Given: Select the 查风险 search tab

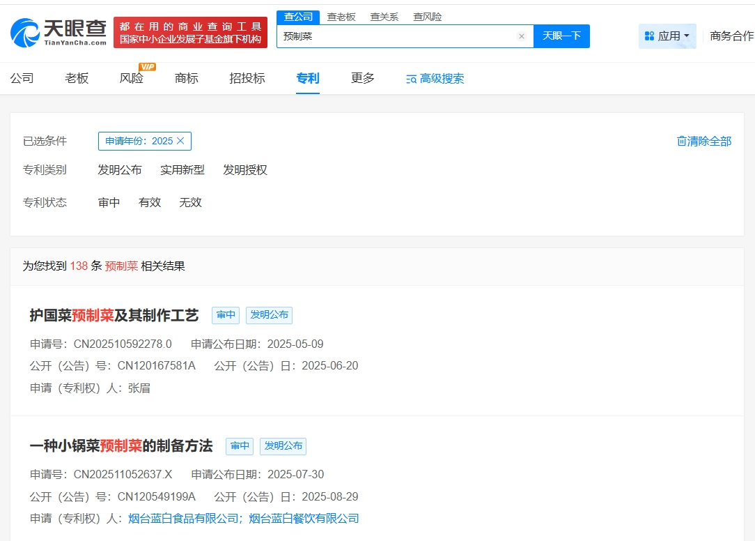Looking at the screenshot, I should 427,17.
